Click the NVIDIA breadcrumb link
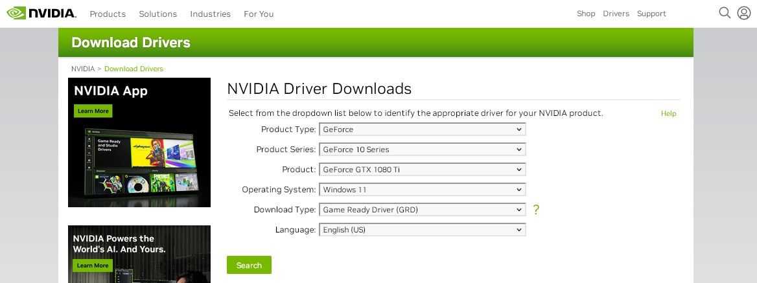The height and width of the screenshot is (283, 757). (x=83, y=69)
